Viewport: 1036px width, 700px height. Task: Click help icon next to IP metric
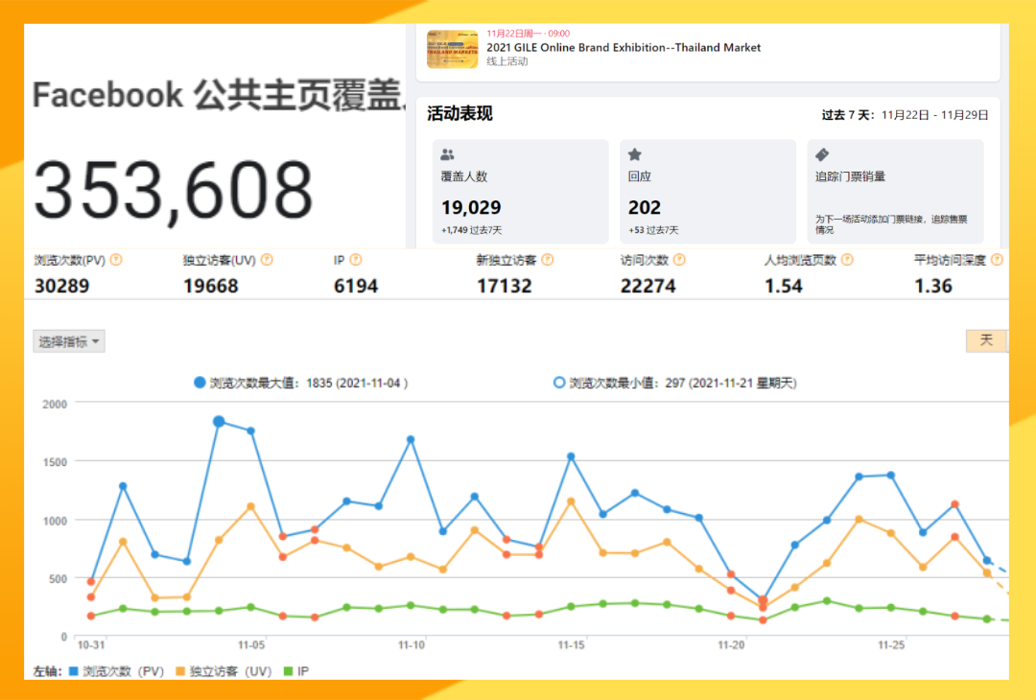[356, 260]
